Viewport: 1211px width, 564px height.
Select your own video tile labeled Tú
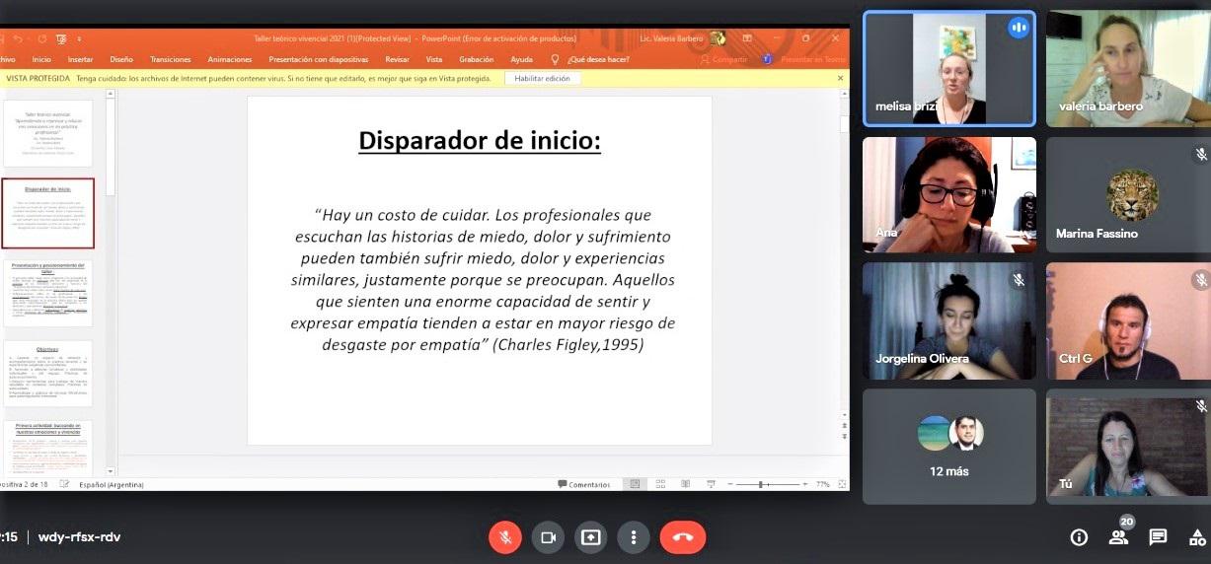click(x=1128, y=447)
